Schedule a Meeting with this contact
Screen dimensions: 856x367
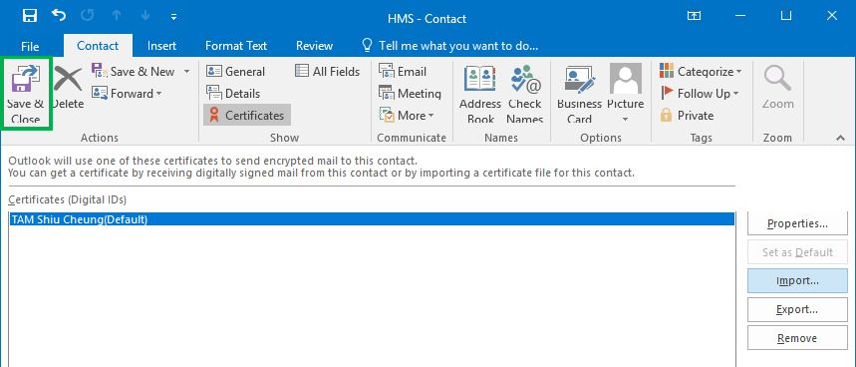(x=410, y=94)
